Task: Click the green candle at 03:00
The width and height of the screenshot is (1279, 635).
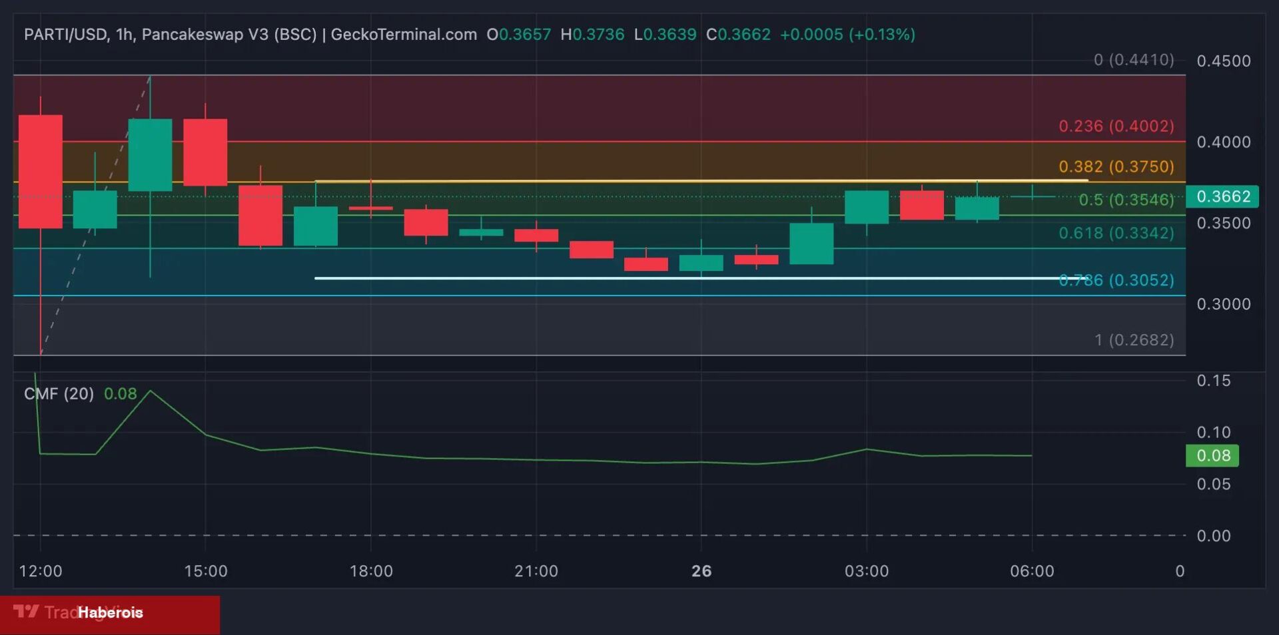Action: tap(867, 207)
